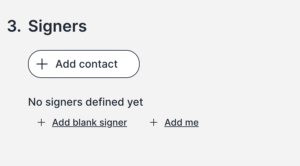The height and width of the screenshot is (166, 300).
Task: Click the plus icon inside Add contact
Action: coord(42,64)
